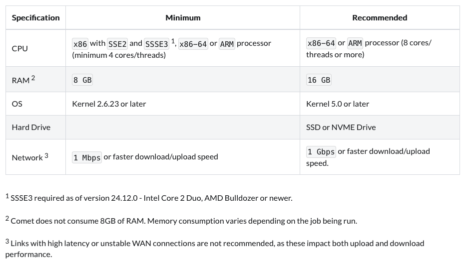The image size is (465, 264).
Task: Click the footnote 3 superscript beside Network
Action: [46, 155]
